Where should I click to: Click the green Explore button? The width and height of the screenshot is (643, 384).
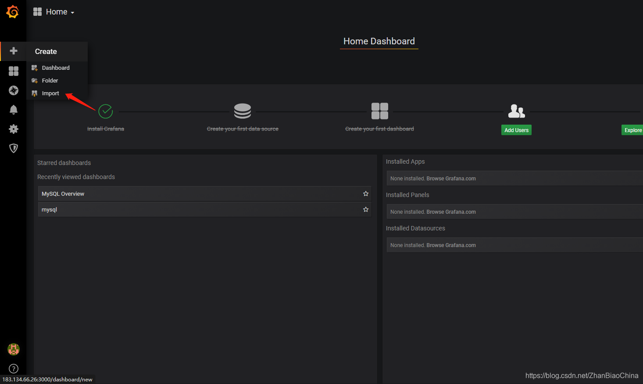[x=632, y=130]
